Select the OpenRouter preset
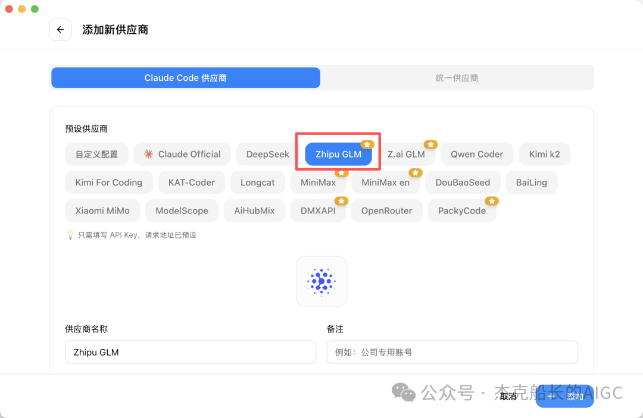 click(x=387, y=211)
